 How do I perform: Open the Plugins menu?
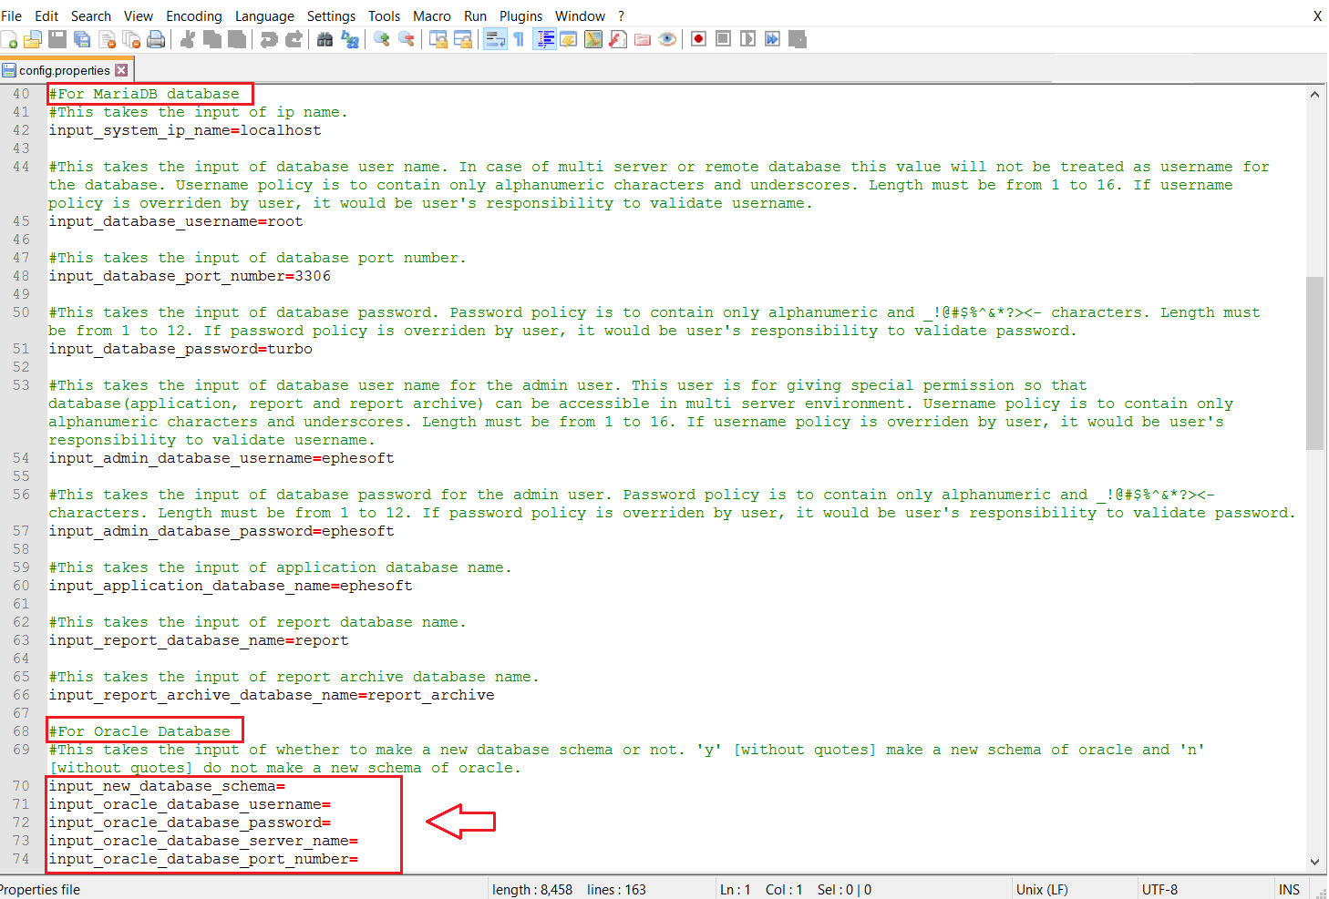pos(520,16)
